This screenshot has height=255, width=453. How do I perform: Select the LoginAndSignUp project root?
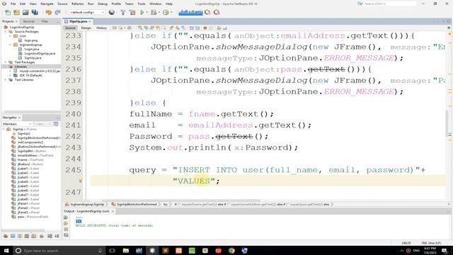pos(22,27)
